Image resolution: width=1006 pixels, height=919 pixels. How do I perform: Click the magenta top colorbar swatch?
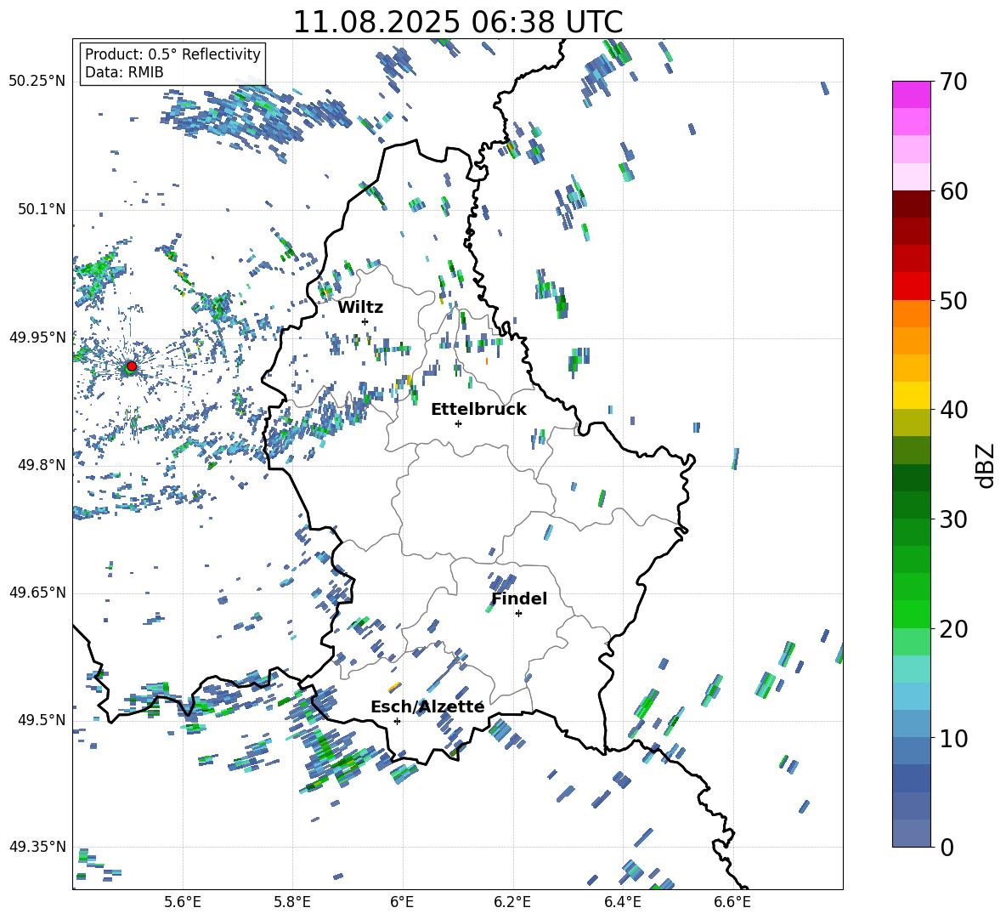(x=911, y=94)
